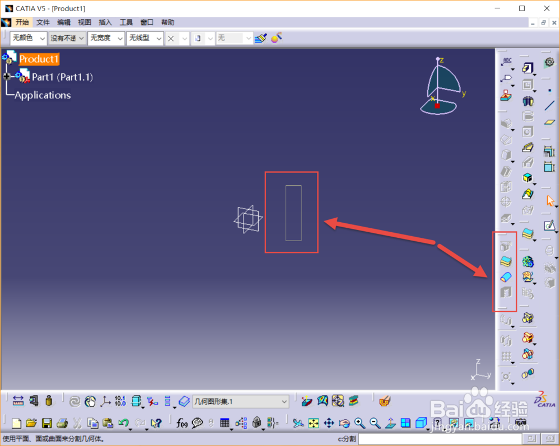Click the Fly Mode airplane icon

298,423
